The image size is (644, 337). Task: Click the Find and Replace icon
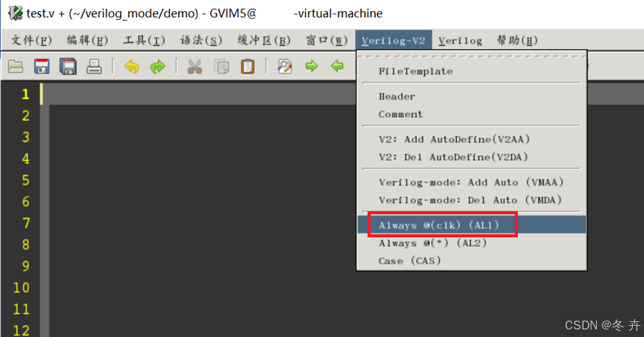pos(285,66)
